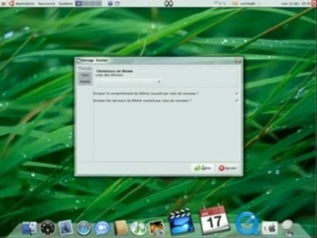Open the Liste des thèmes dropdown
The height and width of the screenshot is (238, 317).
pos(129,82)
